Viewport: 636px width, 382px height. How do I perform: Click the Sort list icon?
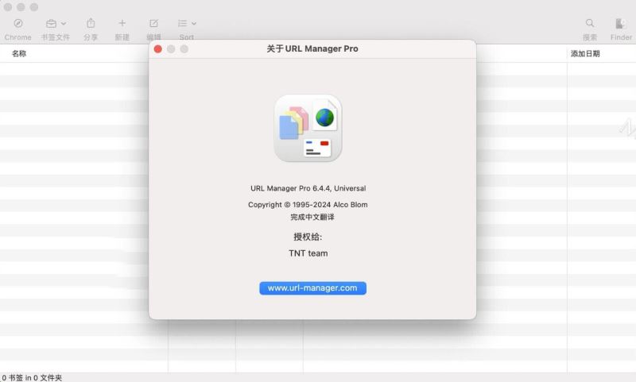pyautogui.click(x=183, y=24)
